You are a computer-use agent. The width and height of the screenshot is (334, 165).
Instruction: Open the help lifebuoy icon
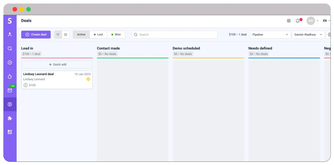point(289,21)
